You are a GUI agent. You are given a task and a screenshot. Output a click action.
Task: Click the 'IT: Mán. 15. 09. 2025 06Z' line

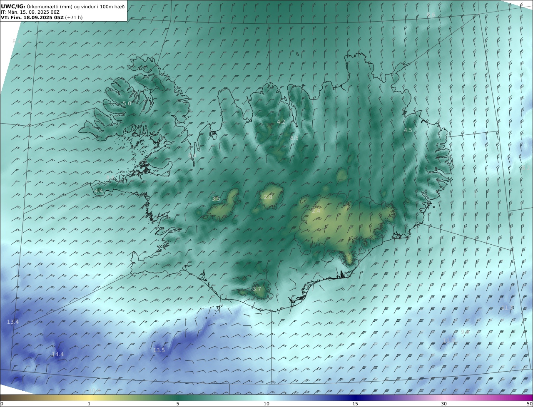30,12
